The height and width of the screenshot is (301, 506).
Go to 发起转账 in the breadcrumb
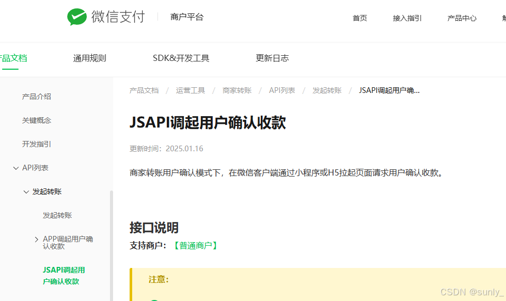click(x=327, y=90)
